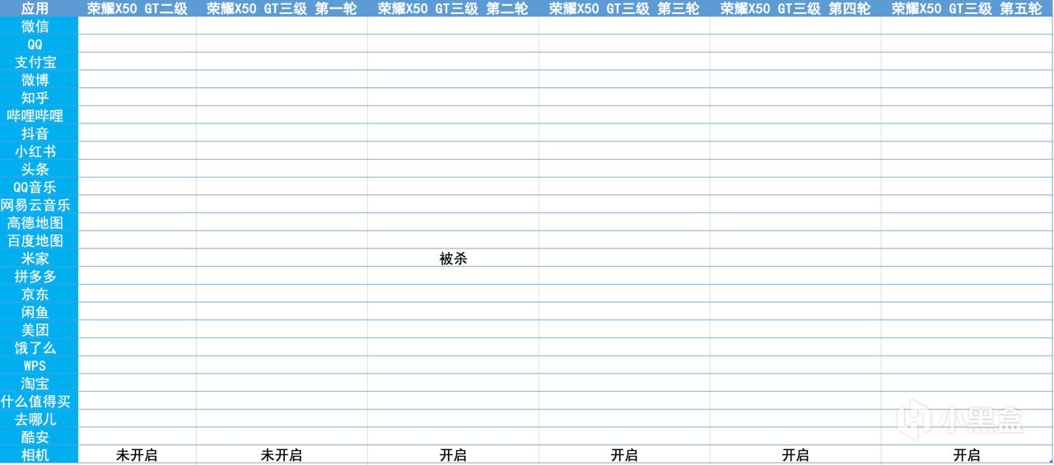
Task: Select 开启 cell under 第二轮 column
Action: coord(453,455)
